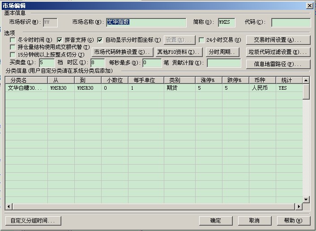
Task: Check 持仓量结构使用成交额代替 option
Action: tap(13, 47)
